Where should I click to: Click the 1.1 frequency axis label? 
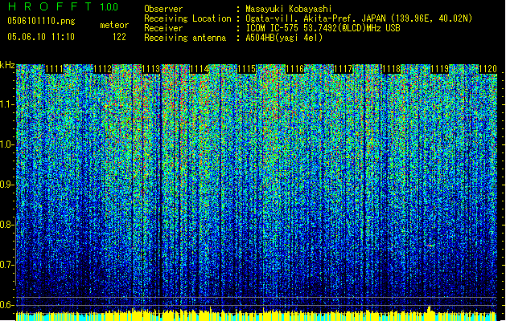7,104
